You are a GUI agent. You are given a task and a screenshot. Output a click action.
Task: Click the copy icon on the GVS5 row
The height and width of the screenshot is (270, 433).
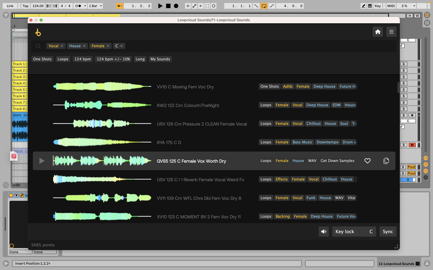pyautogui.click(x=386, y=161)
